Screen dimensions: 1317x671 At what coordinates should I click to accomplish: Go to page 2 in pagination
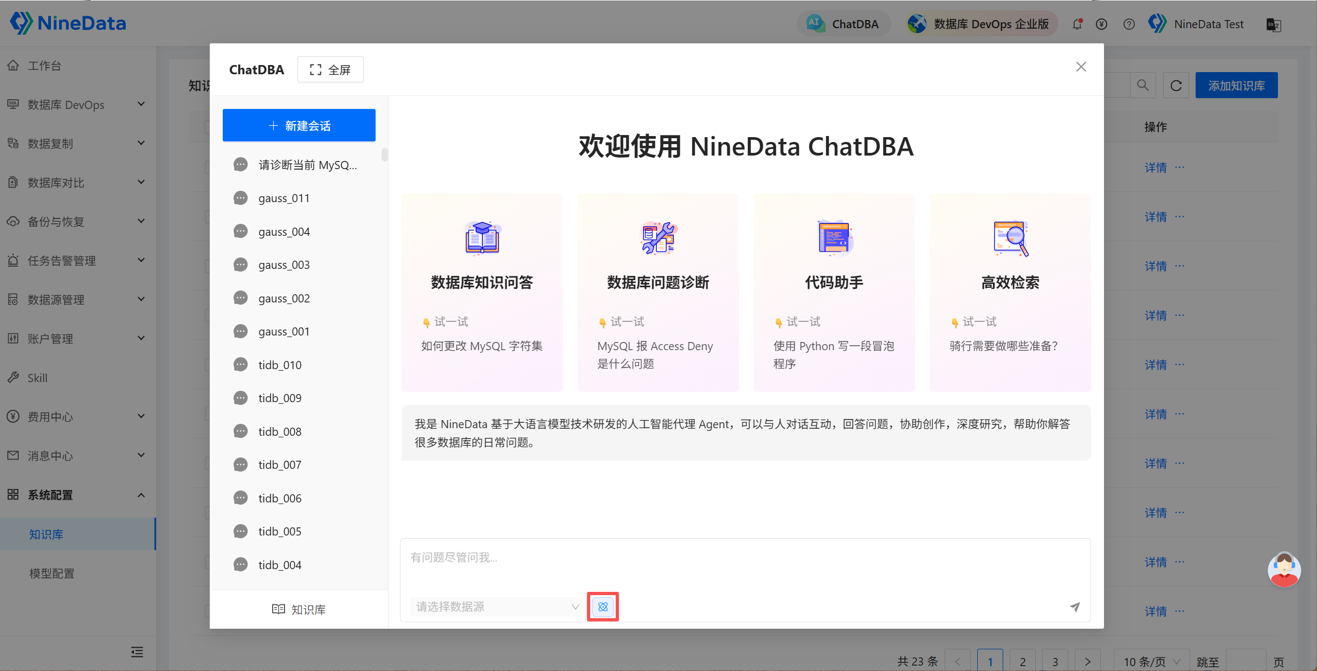click(1023, 661)
